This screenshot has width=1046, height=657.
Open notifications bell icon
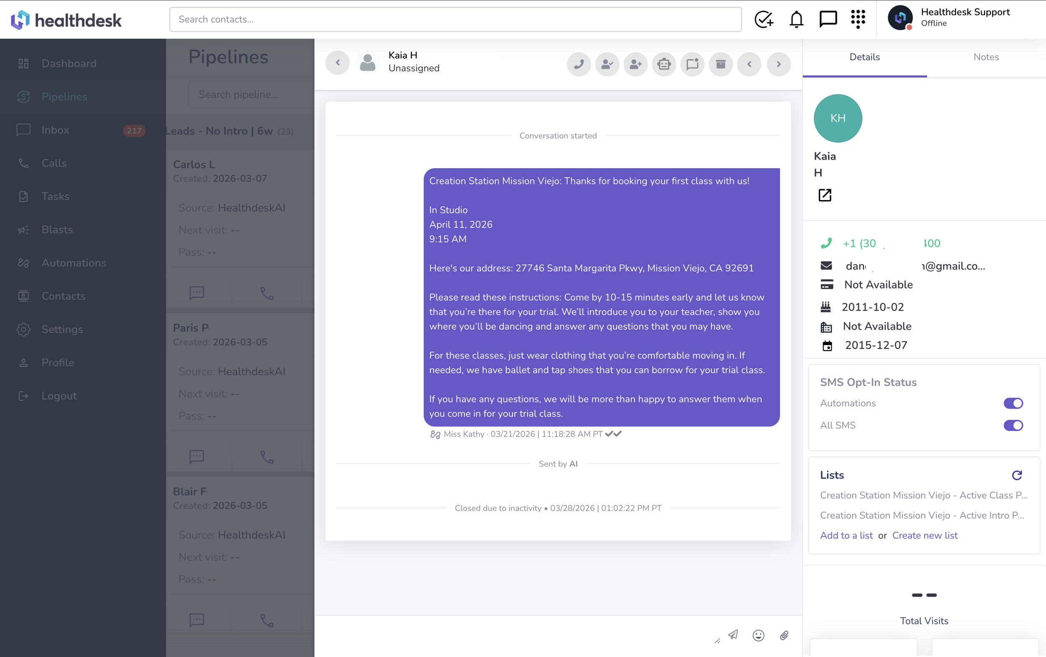pos(796,19)
